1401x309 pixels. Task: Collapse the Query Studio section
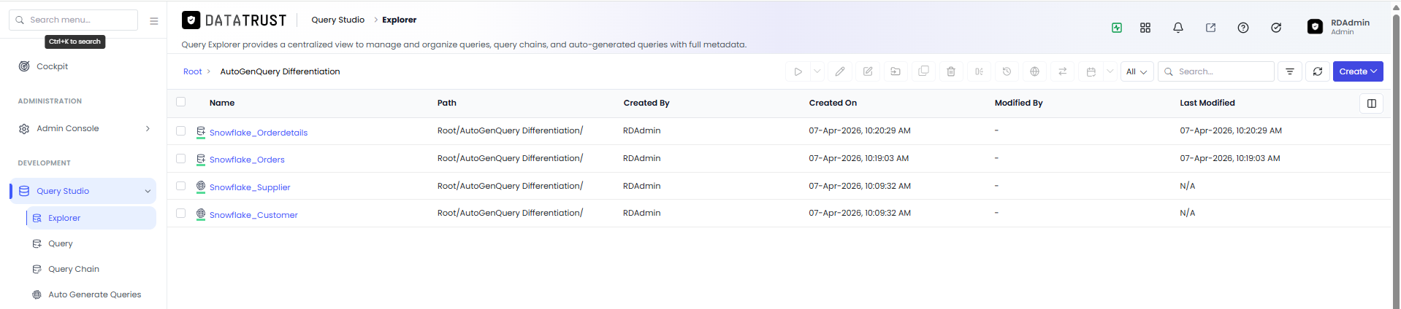coord(83,191)
